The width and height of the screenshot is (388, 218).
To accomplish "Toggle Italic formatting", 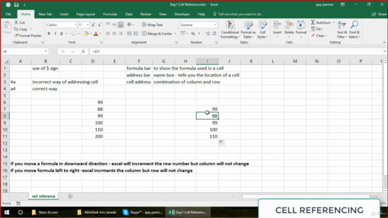I will 55,34.
